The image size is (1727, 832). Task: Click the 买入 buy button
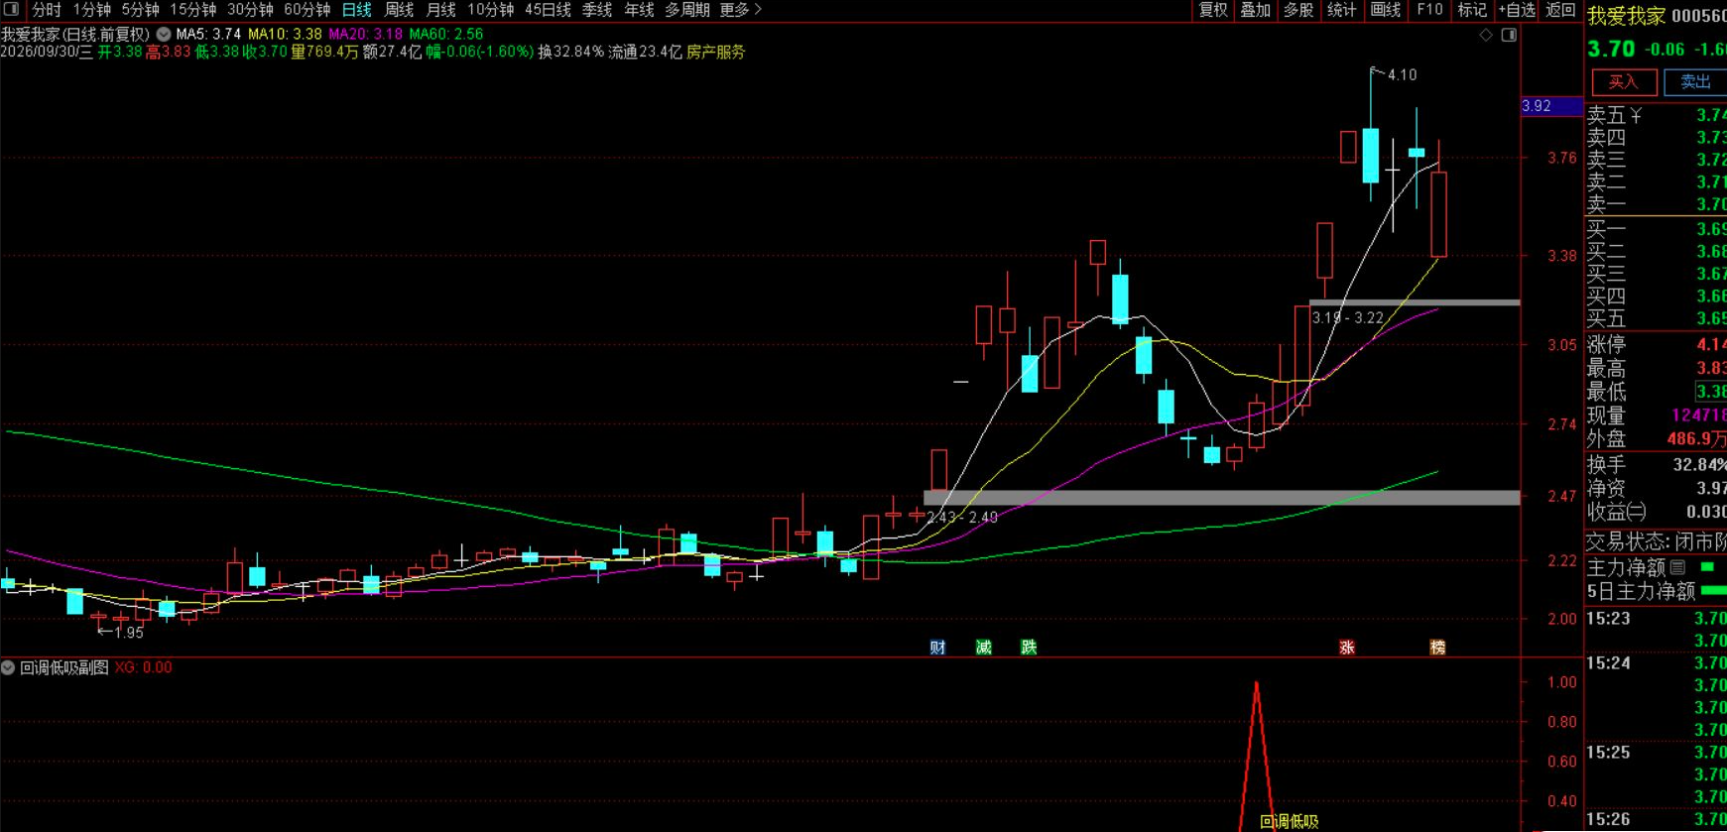(x=1624, y=82)
